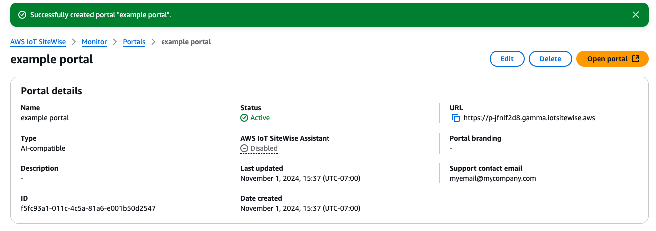Click the breadcrumb chevron after AWS IoT SiteWise
The image size is (656, 231).
[74, 42]
